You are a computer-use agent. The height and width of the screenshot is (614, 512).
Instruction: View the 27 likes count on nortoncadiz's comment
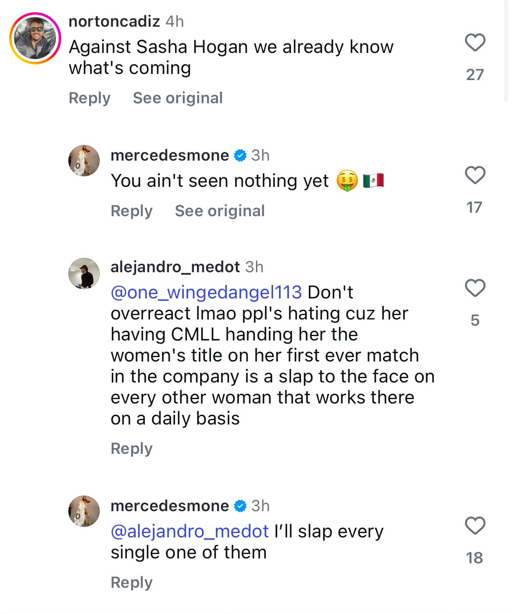tap(475, 75)
